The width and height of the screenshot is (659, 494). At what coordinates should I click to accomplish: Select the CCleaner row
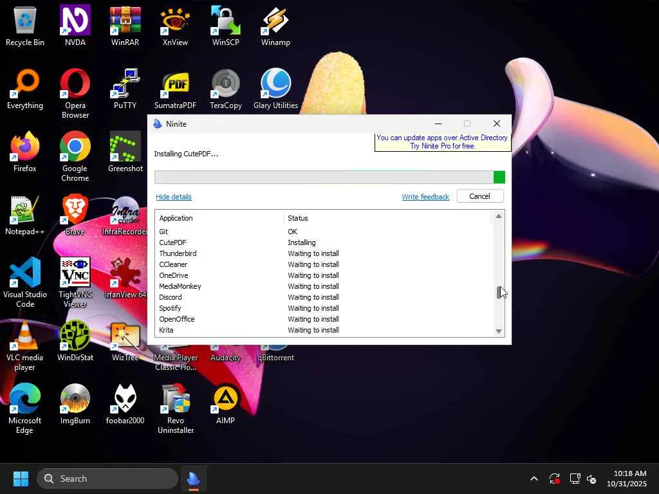tap(324, 264)
